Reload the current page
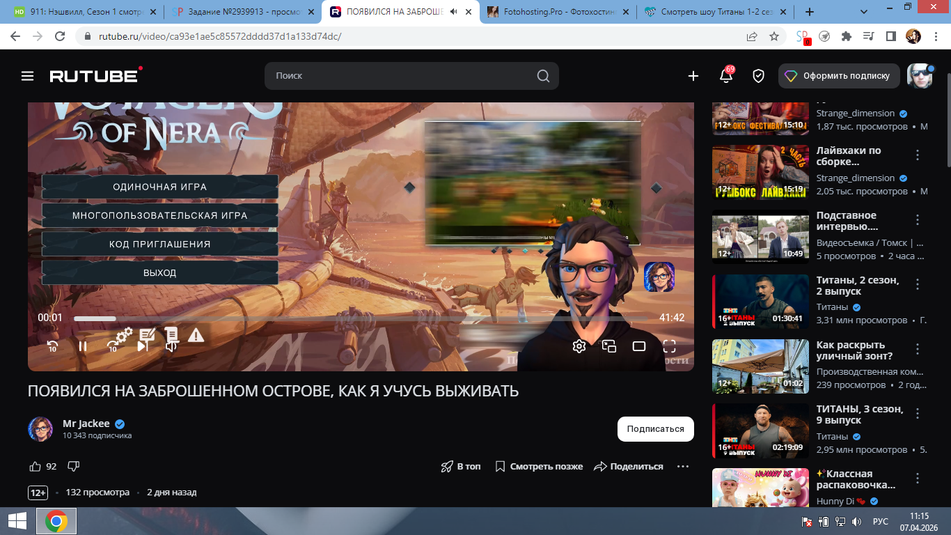Viewport: 951px width, 535px height. click(x=60, y=36)
